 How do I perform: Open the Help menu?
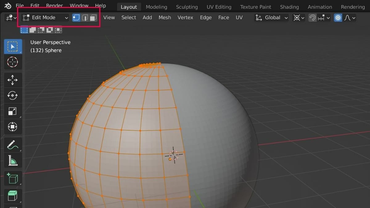(x=100, y=6)
